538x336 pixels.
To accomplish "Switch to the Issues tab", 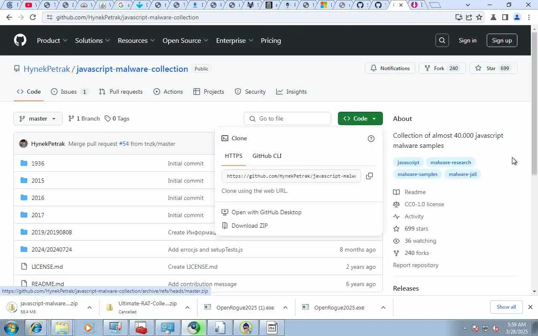I will coord(69,92).
